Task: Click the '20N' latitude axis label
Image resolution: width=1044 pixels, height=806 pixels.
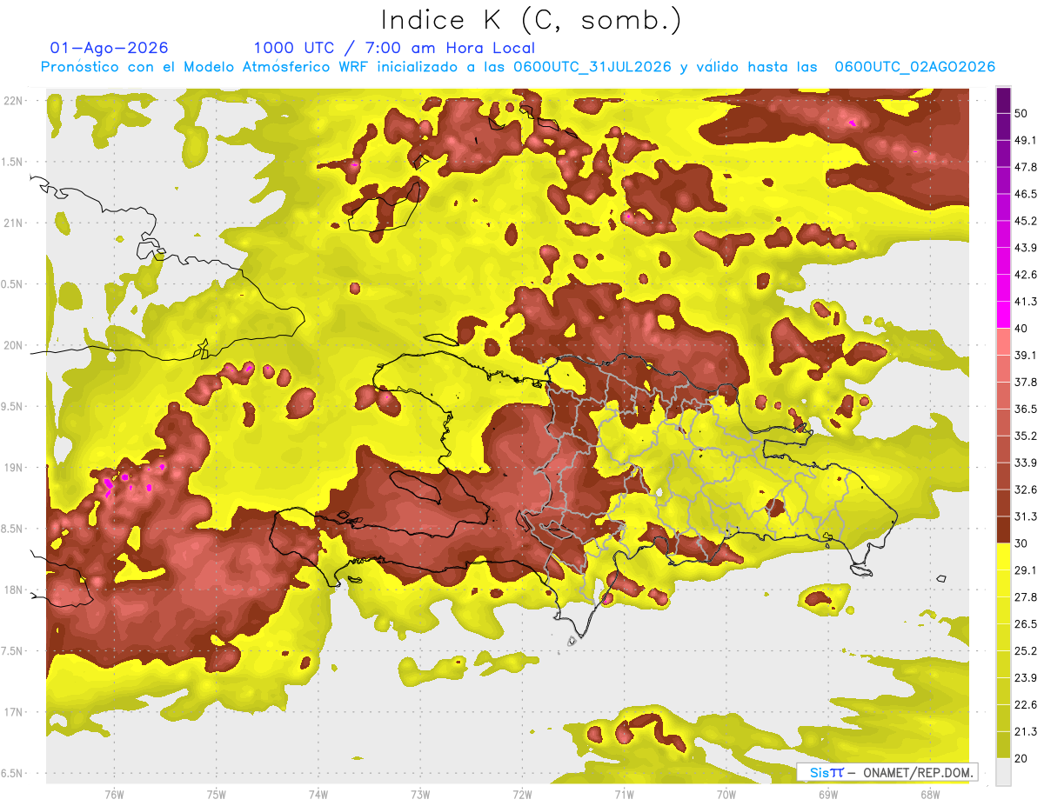Action: coord(15,345)
